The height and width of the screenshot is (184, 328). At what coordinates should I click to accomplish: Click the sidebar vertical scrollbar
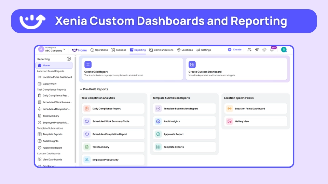[x=75, y=110]
